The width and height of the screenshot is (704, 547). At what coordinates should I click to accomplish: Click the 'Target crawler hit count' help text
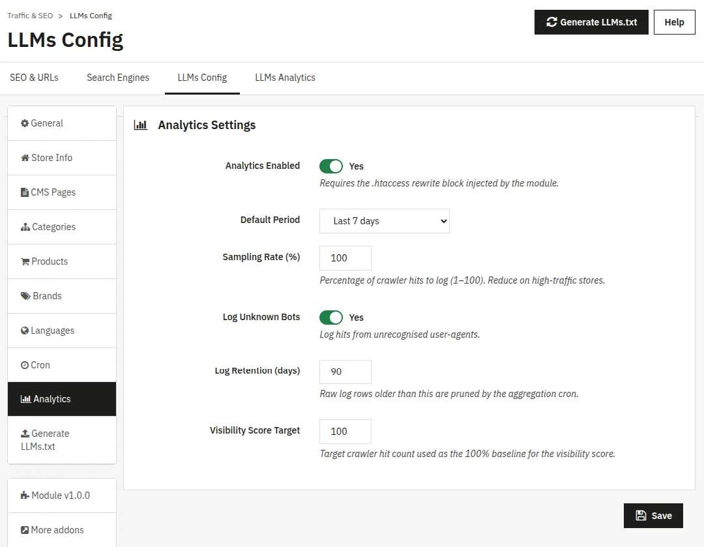(x=467, y=454)
